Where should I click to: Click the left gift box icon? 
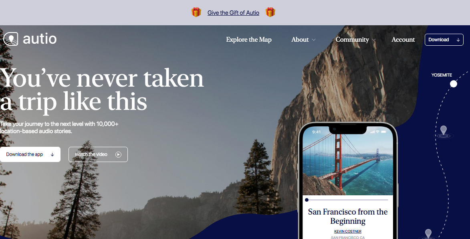[x=196, y=12]
